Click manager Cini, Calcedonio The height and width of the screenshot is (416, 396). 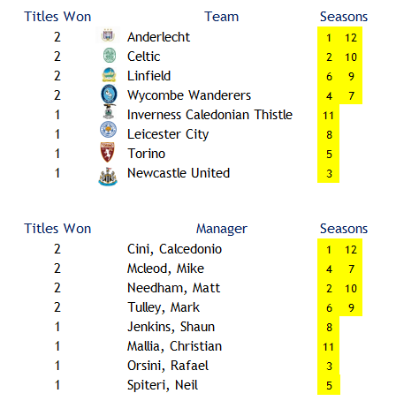(x=174, y=249)
